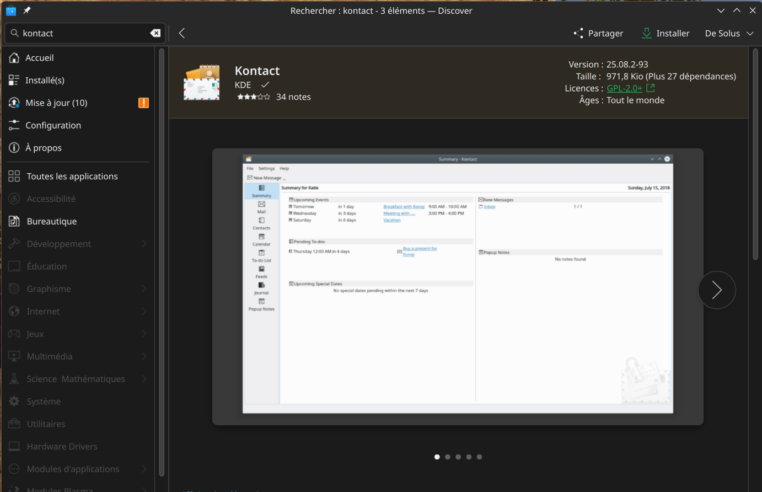This screenshot has width=762, height=492.
Task: Open the Bureautique category
Action: pos(52,221)
